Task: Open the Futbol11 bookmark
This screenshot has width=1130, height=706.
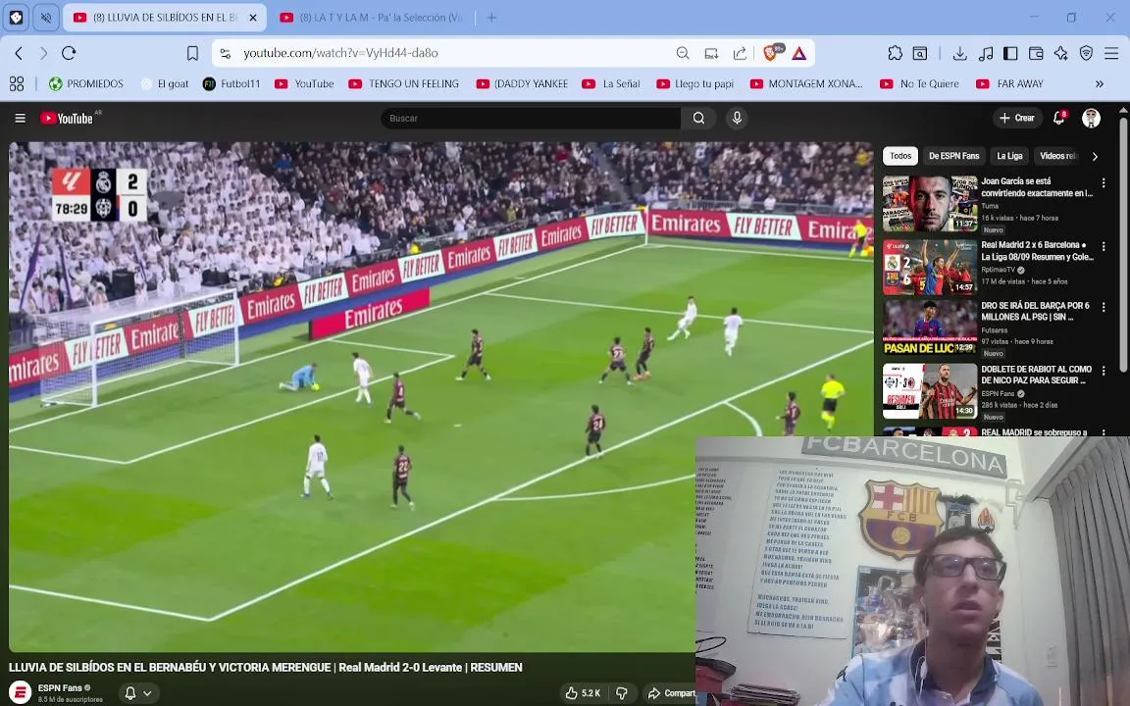Action: (231, 83)
